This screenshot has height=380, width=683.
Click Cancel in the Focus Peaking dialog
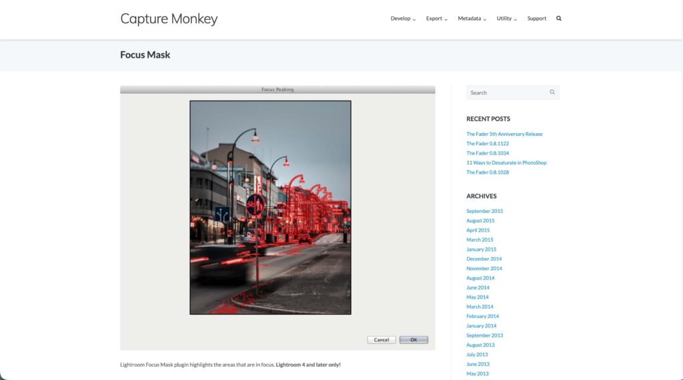click(x=381, y=339)
